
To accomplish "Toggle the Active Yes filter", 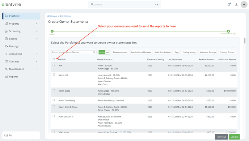I will coord(104,52).
